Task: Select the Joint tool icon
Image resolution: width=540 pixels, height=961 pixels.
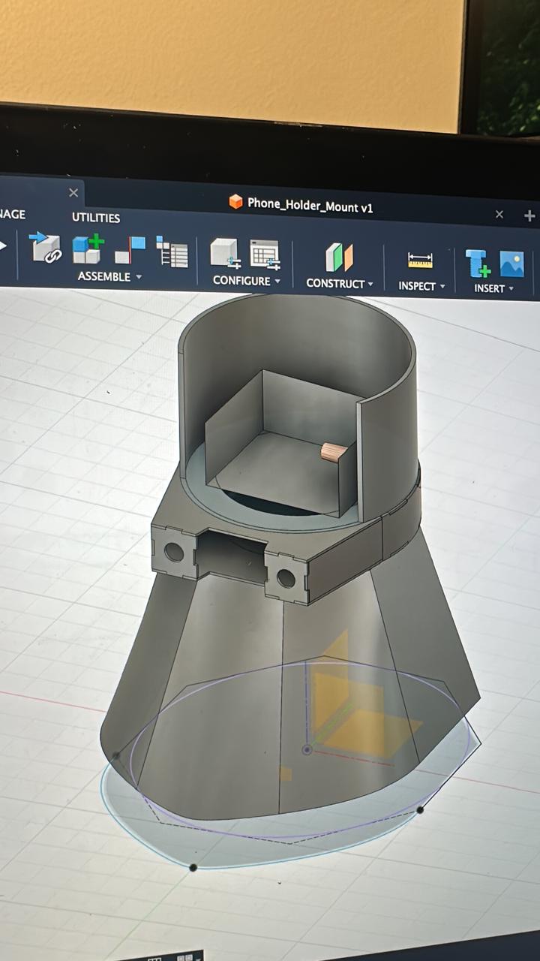Action: [x=130, y=250]
